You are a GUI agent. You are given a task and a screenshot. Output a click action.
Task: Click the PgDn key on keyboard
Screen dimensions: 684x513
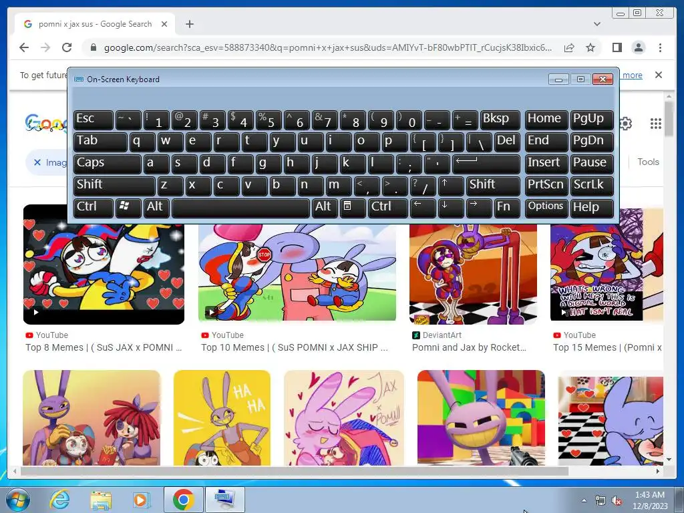[592, 142]
